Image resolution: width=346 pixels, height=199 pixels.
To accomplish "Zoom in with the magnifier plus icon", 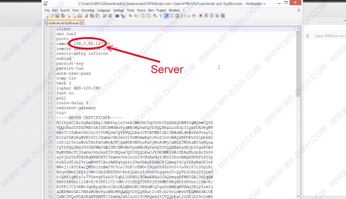I will click(130, 16).
